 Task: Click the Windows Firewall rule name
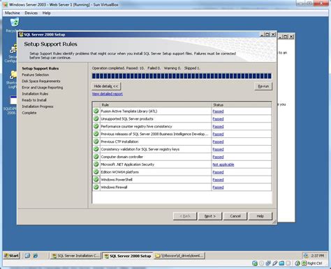[x=114, y=187]
